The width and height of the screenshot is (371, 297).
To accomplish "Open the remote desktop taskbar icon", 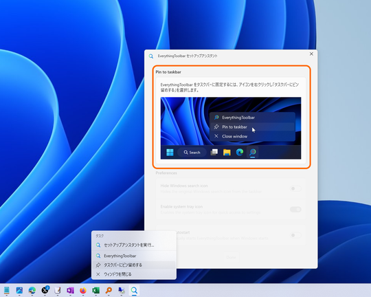I will tap(122, 290).
